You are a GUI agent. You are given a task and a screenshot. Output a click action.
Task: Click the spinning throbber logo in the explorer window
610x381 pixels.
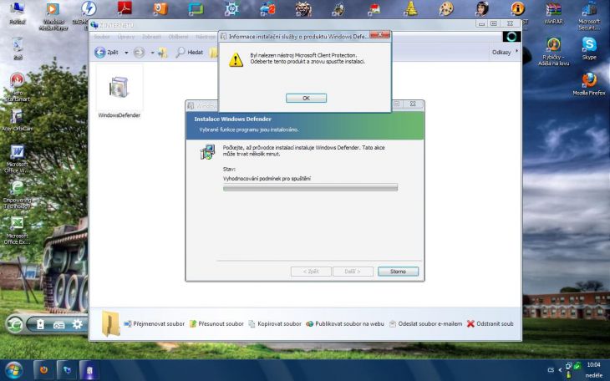(511, 37)
